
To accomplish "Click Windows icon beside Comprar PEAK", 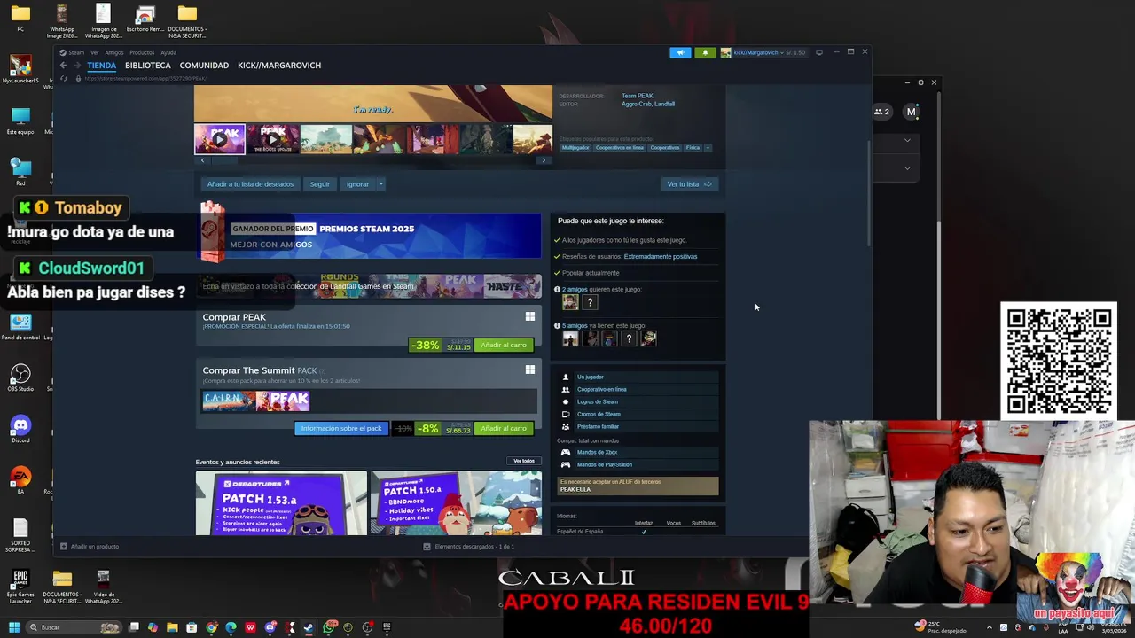I will click(x=530, y=316).
